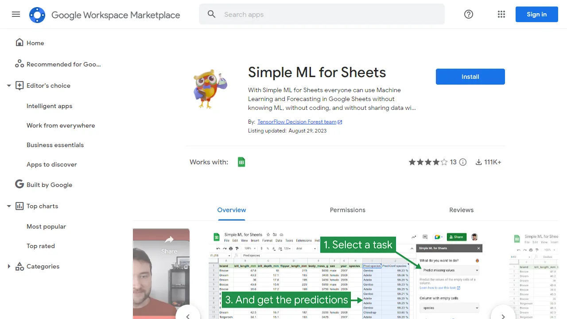Viewport: 567px width, 319px height.
Task: Click the external link icon beside developer name
Action: click(x=340, y=122)
